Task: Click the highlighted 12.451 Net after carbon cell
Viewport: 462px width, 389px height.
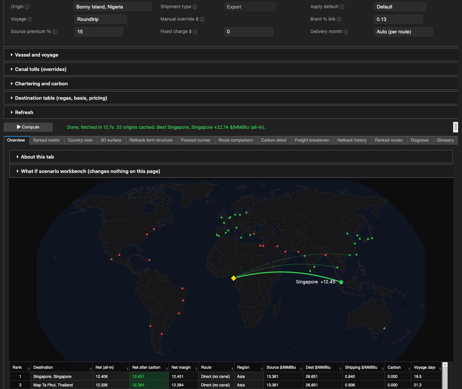Action: pyautogui.click(x=149, y=377)
